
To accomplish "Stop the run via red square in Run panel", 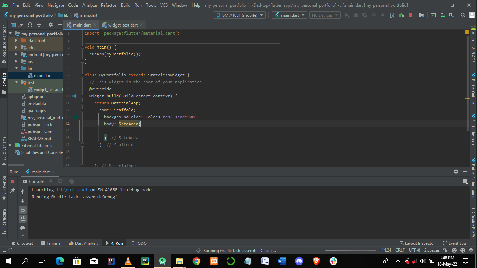I will coord(13,181).
